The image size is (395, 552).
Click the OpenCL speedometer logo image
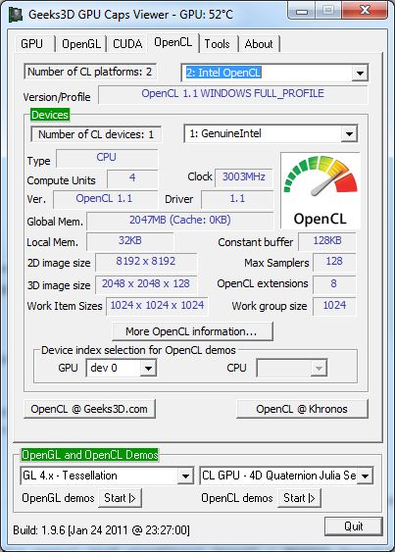click(321, 191)
